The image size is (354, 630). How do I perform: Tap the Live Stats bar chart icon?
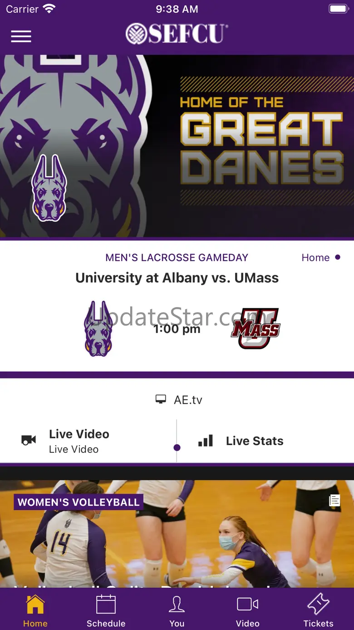(x=206, y=441)
